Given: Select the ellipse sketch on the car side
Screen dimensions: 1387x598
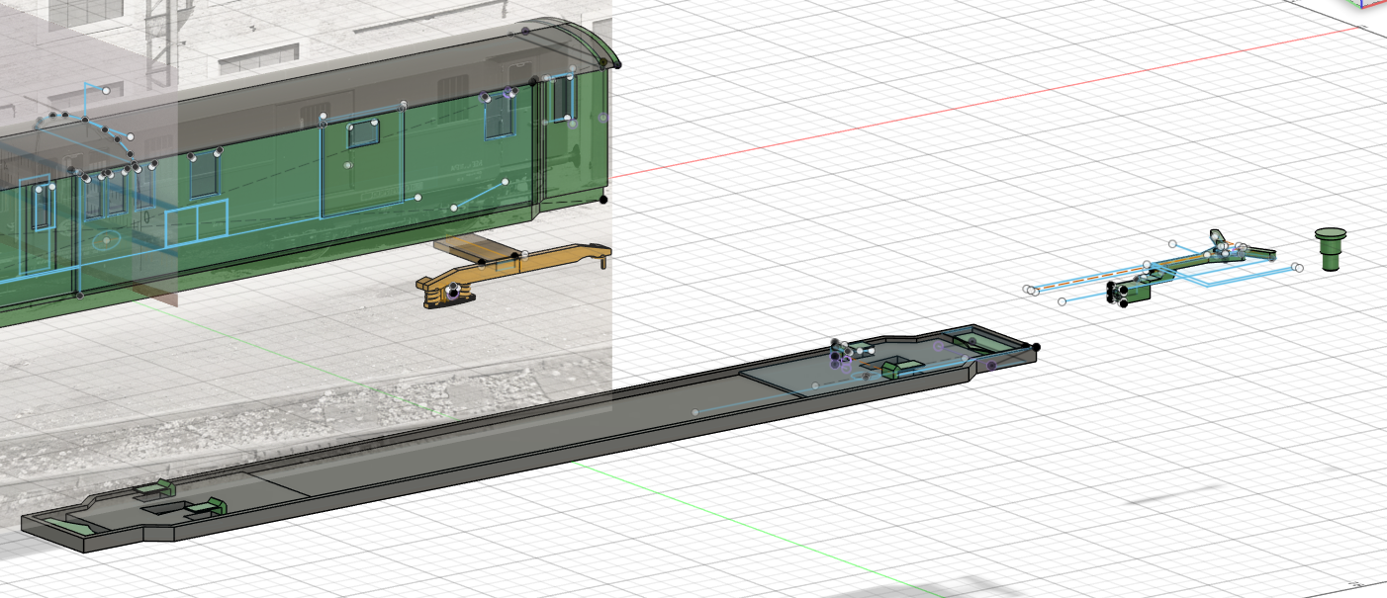Looking at the screenshot, I should tap(106, 239).
